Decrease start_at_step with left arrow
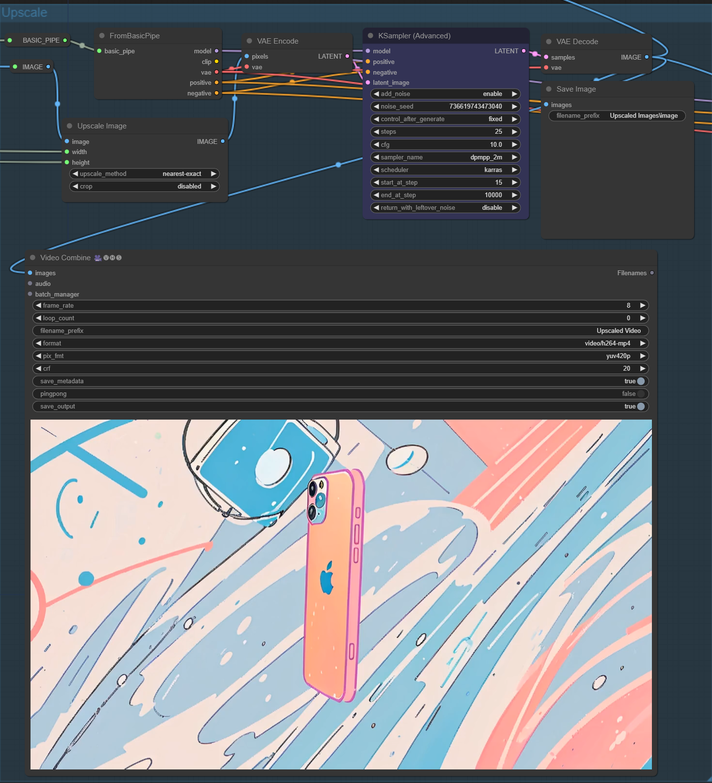 376,182
